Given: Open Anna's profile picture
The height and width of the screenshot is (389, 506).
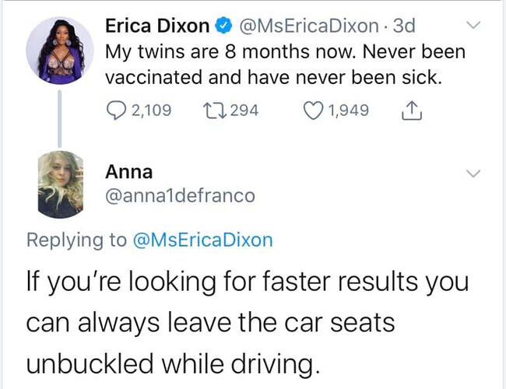Looking at the screenshot, I should click(x=60, y=184).
